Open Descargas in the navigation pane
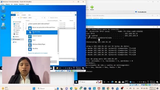The width and height of the screenshot is (160, 90). pyautogui.click(x=17, y=26)
